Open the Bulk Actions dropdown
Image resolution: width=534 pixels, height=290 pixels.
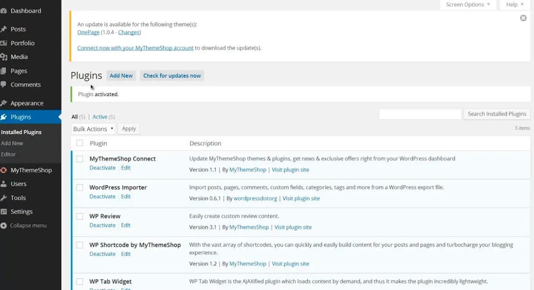[93, 129]
